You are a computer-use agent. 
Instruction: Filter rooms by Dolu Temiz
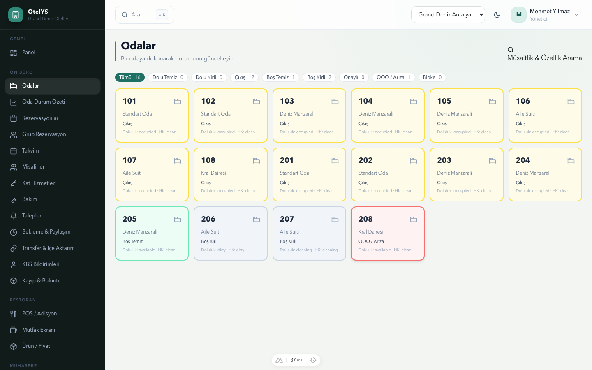[x=168, y=77]
